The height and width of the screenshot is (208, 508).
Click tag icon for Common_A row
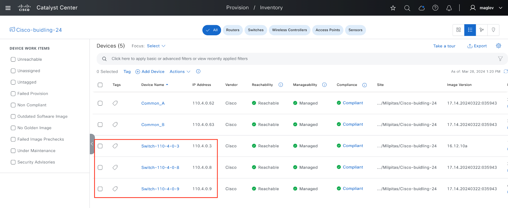(x=115, y=103)
